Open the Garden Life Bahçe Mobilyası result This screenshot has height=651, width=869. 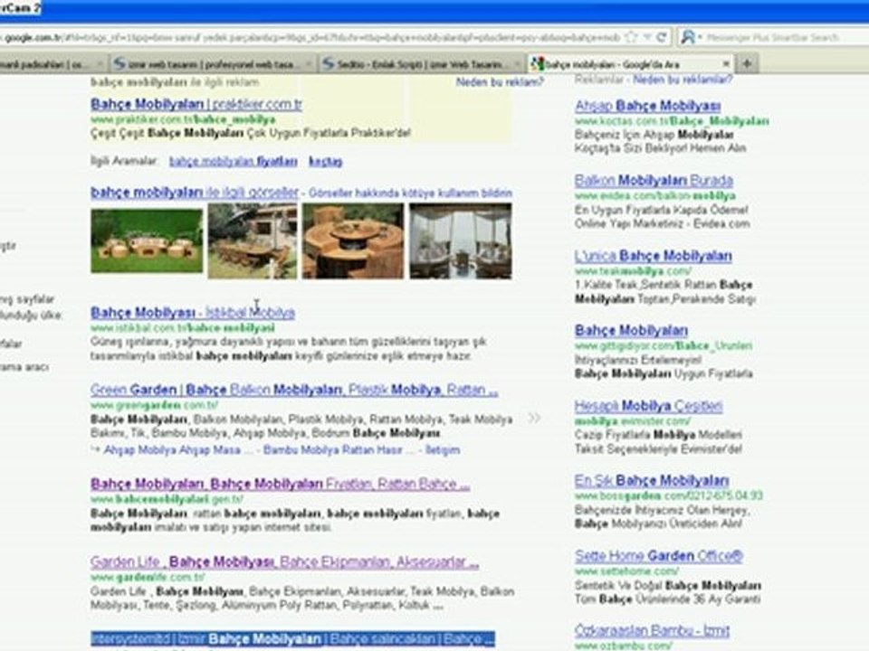coord(284,561)
